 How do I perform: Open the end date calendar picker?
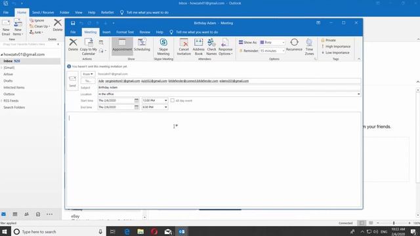[x=136, y=107]
